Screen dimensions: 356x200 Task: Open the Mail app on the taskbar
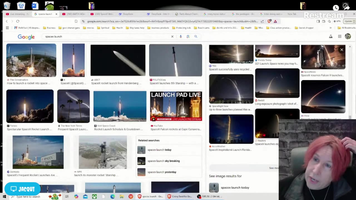tap(85, 197)
